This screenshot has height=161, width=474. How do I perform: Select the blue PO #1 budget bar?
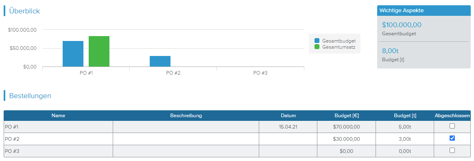pyautogui.click(x=73, y=54)
